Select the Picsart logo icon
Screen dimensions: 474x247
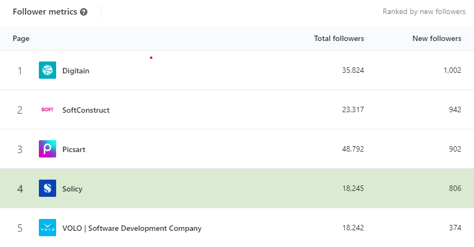pos(48,149)
